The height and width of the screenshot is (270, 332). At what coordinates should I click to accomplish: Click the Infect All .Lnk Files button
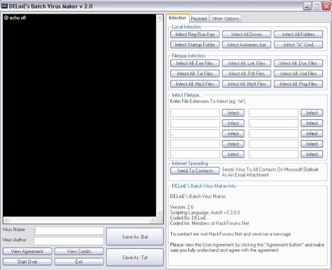247,63
